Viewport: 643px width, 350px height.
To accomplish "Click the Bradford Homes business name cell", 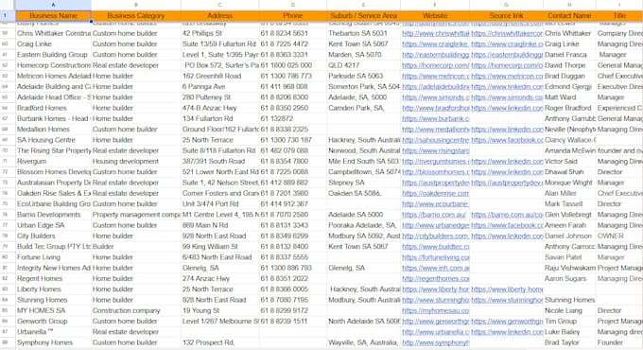I will click(x=53, y=108).
